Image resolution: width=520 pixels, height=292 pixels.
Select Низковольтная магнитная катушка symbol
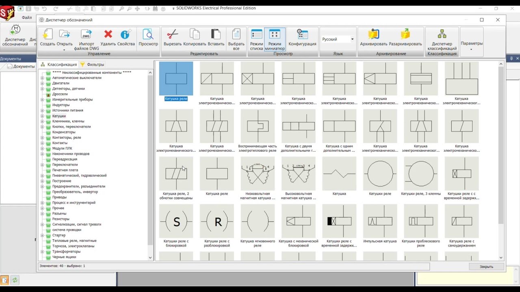click(258, 178)
